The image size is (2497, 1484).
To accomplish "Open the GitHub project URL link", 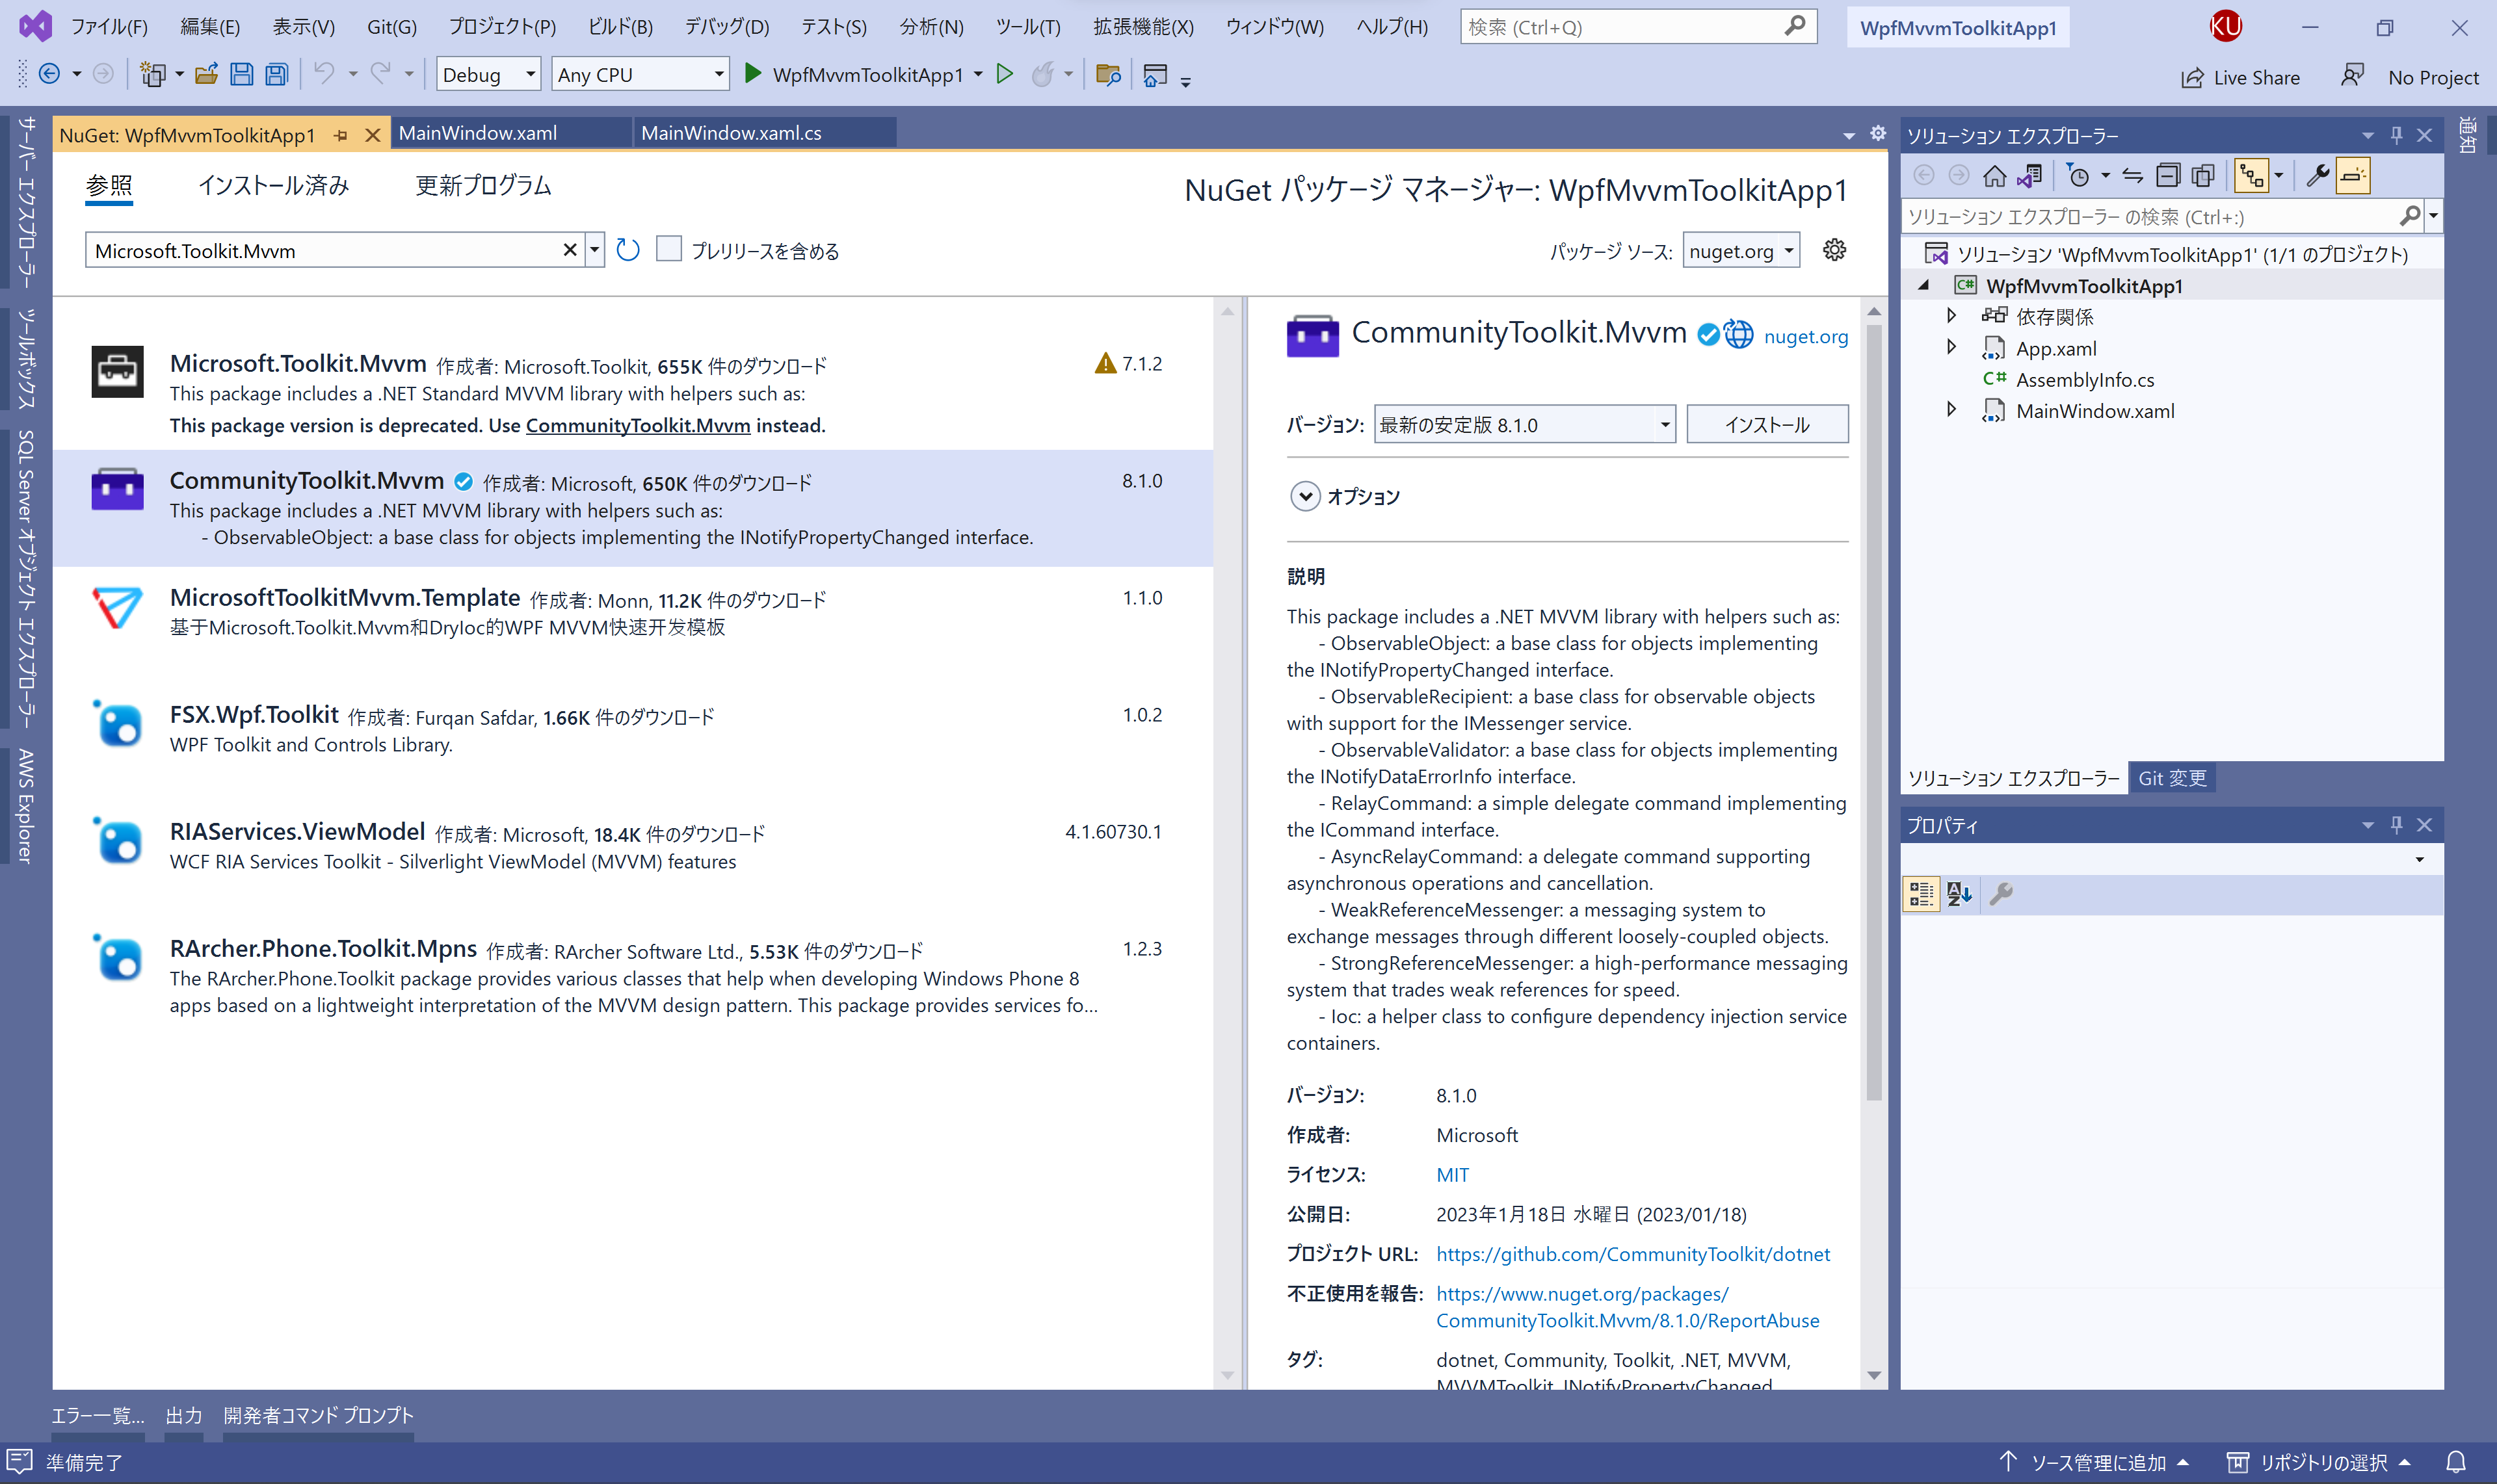I will 1633,1254.
